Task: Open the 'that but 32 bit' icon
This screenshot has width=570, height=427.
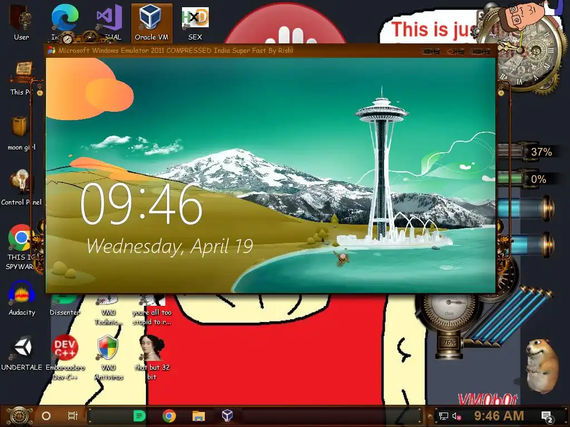Action: [152, 358]
